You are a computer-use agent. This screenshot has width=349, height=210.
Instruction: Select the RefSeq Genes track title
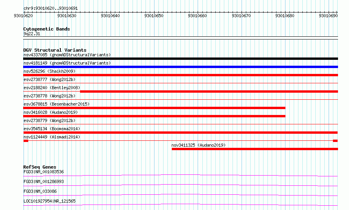[40, 167]
